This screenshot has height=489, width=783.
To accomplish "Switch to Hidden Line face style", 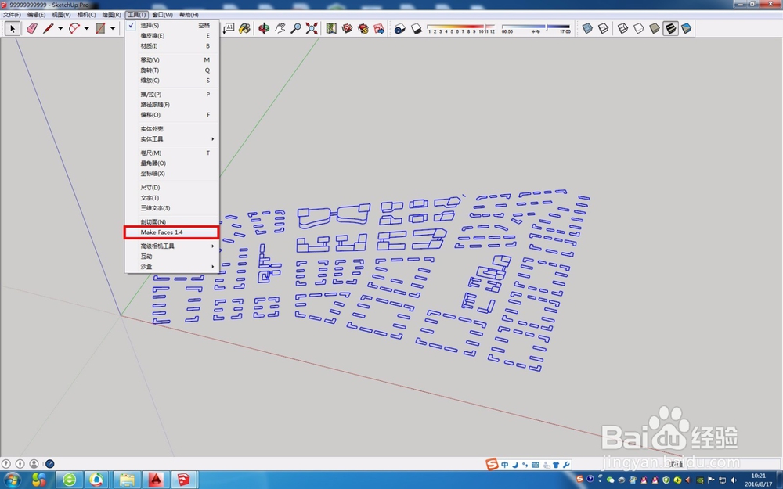I will (x=639, y=28).
